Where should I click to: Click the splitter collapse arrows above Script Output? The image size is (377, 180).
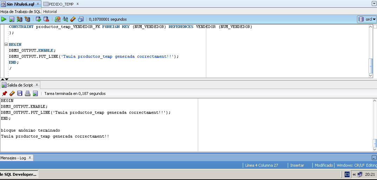click(x=4, y=79)
